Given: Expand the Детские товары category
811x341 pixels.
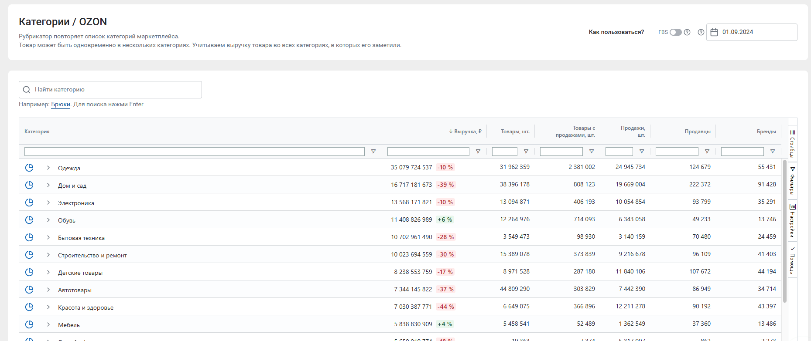Looking at the screenshot, I should click(x=48, y=272).
